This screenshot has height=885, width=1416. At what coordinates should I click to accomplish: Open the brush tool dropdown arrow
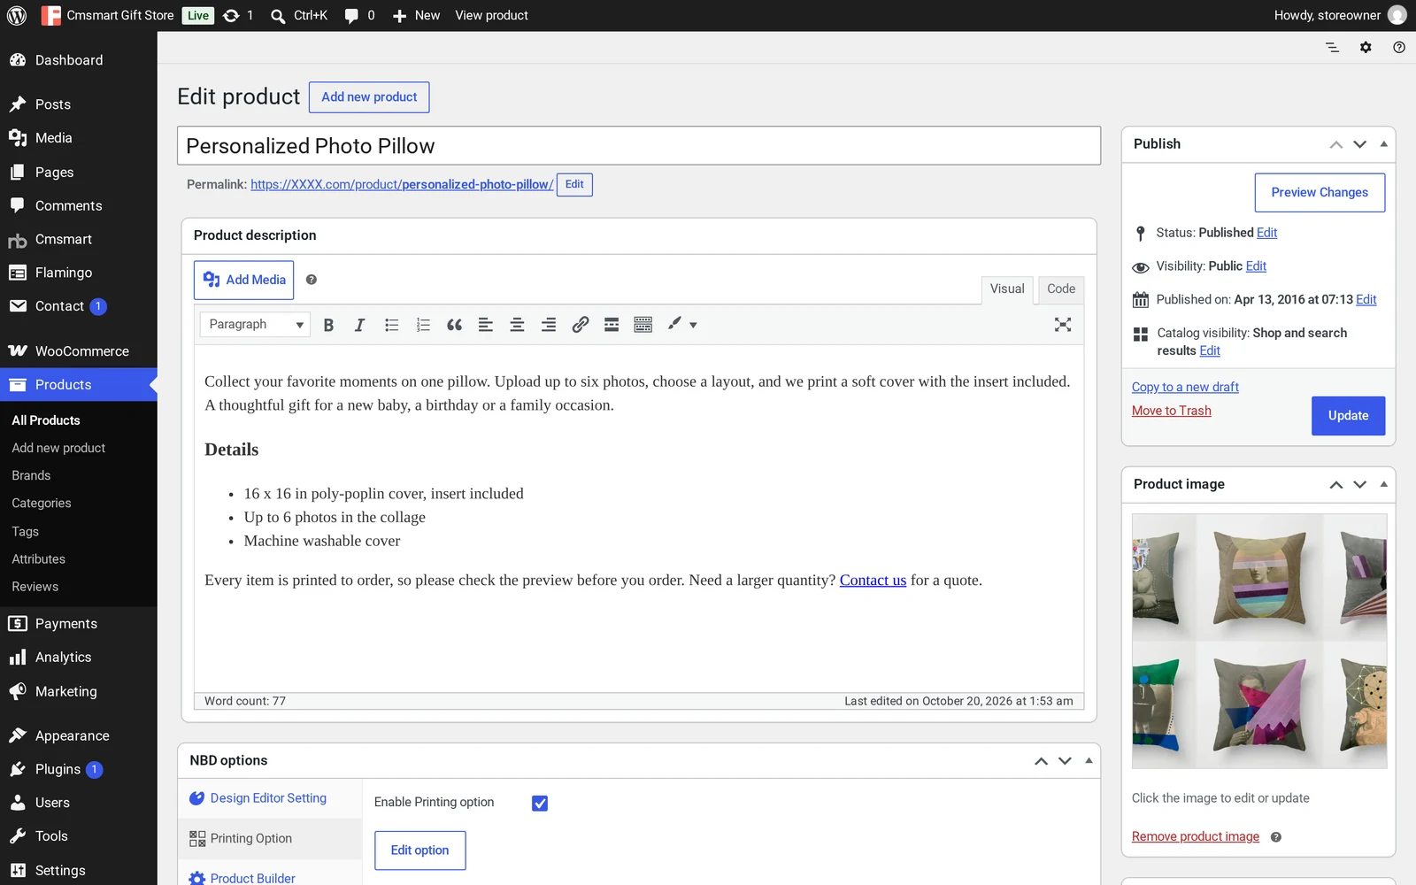(x=693, y=325)
